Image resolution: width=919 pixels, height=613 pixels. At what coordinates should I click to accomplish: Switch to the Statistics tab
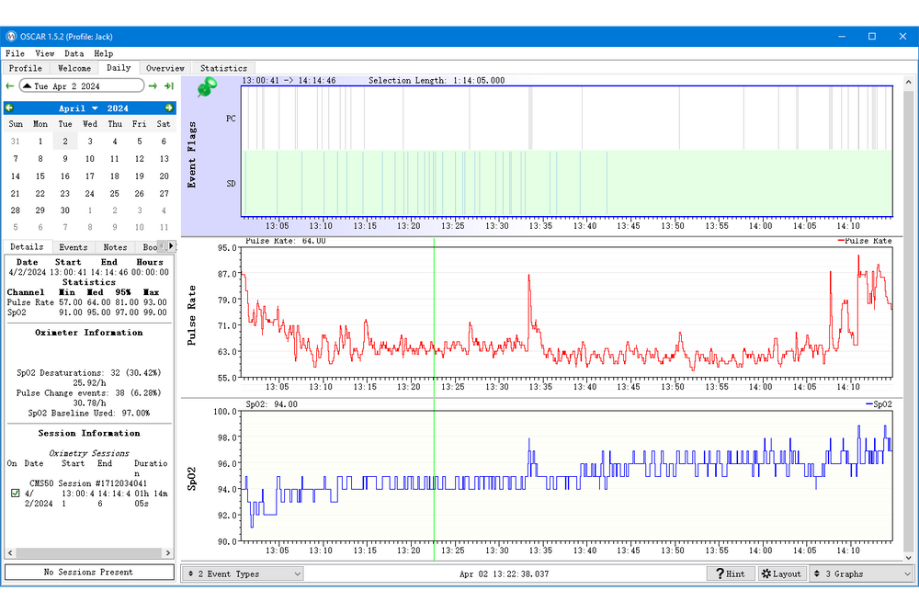pyautogui.click(x=224, y=69)
